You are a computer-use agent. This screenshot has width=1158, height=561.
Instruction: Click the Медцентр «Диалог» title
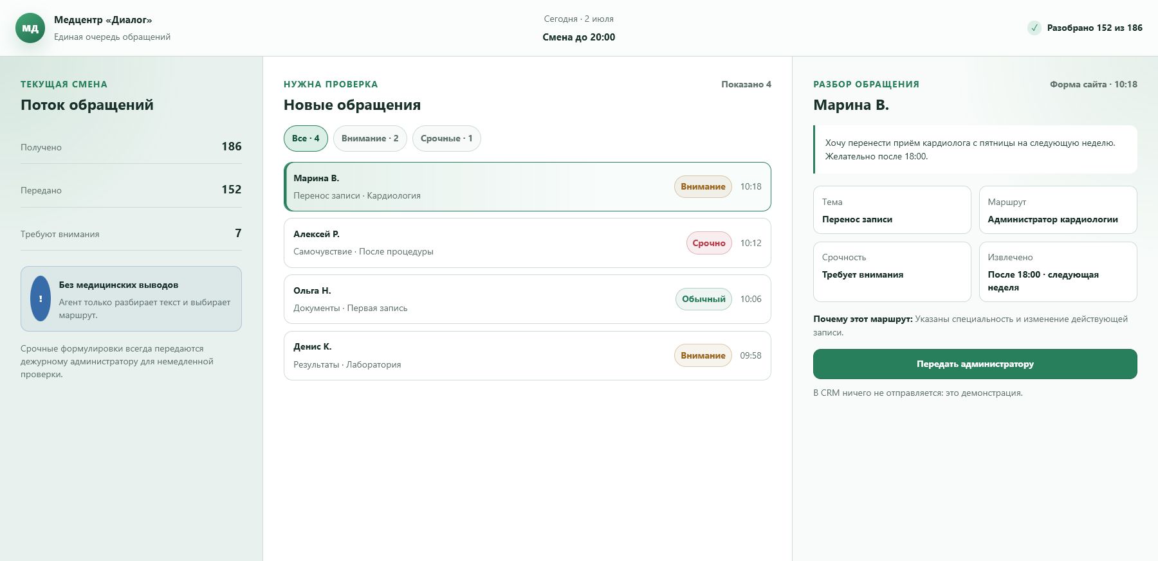point(103,20)
